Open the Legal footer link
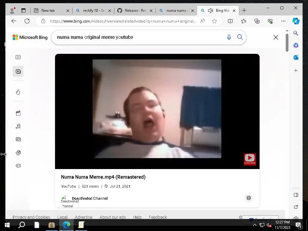 pyautogui.click(x=63, y=217)
